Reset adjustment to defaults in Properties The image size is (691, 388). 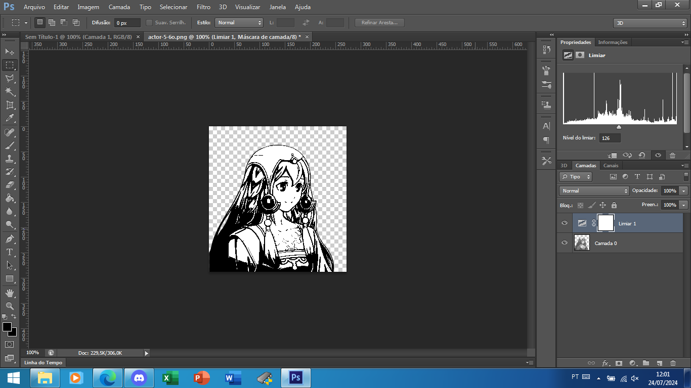[642, 156]
